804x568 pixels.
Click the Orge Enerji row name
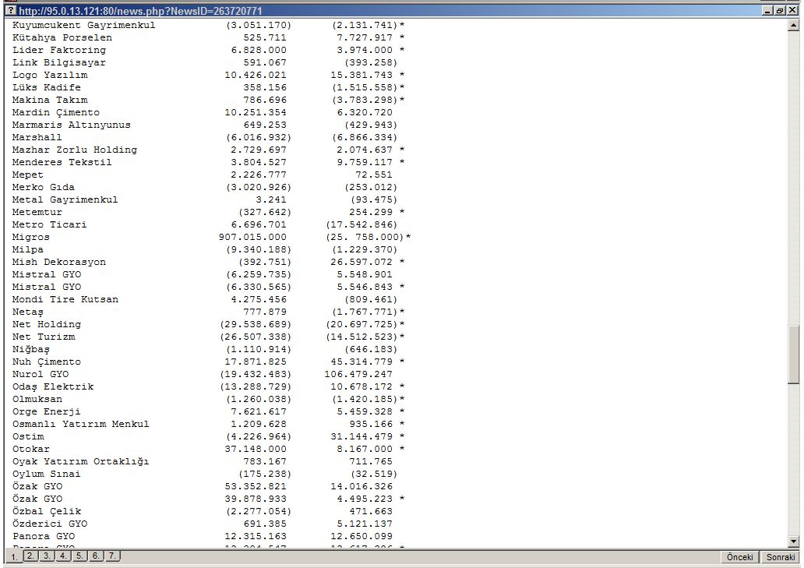(47, 411)
